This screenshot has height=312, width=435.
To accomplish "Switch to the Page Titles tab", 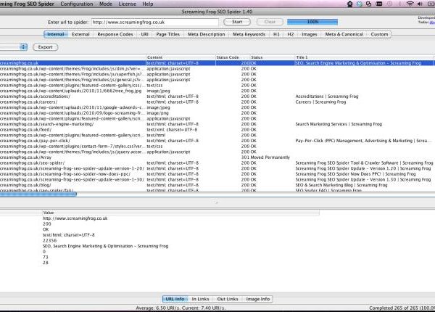I will pyautogui.click(x=168, y=34).
